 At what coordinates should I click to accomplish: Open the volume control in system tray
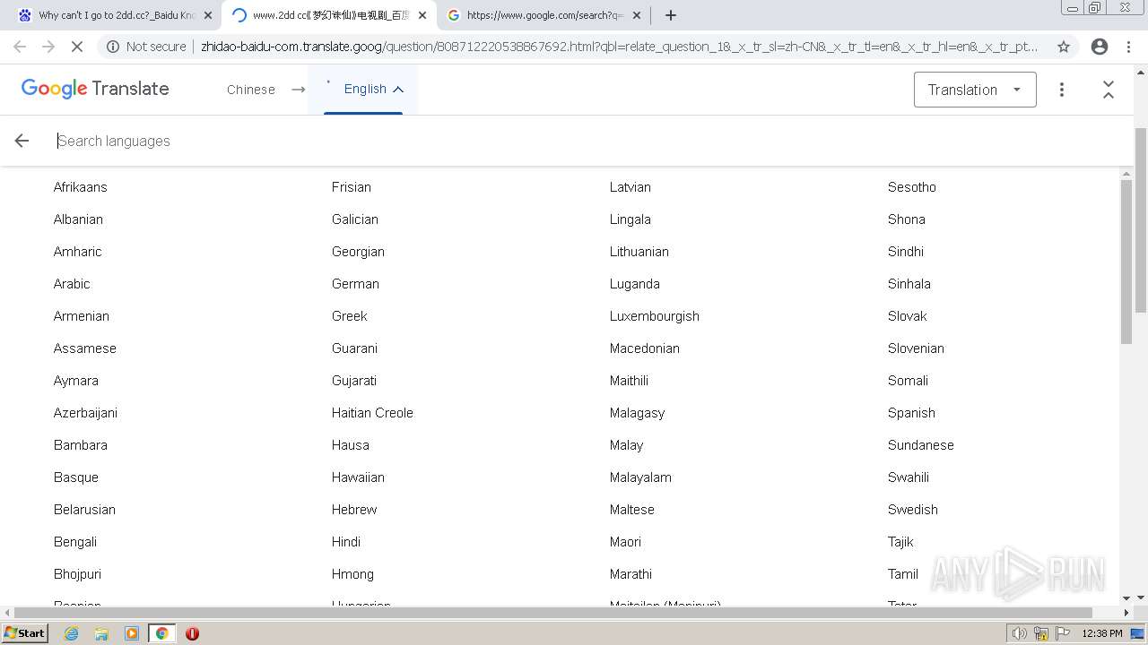point(1020,633)
